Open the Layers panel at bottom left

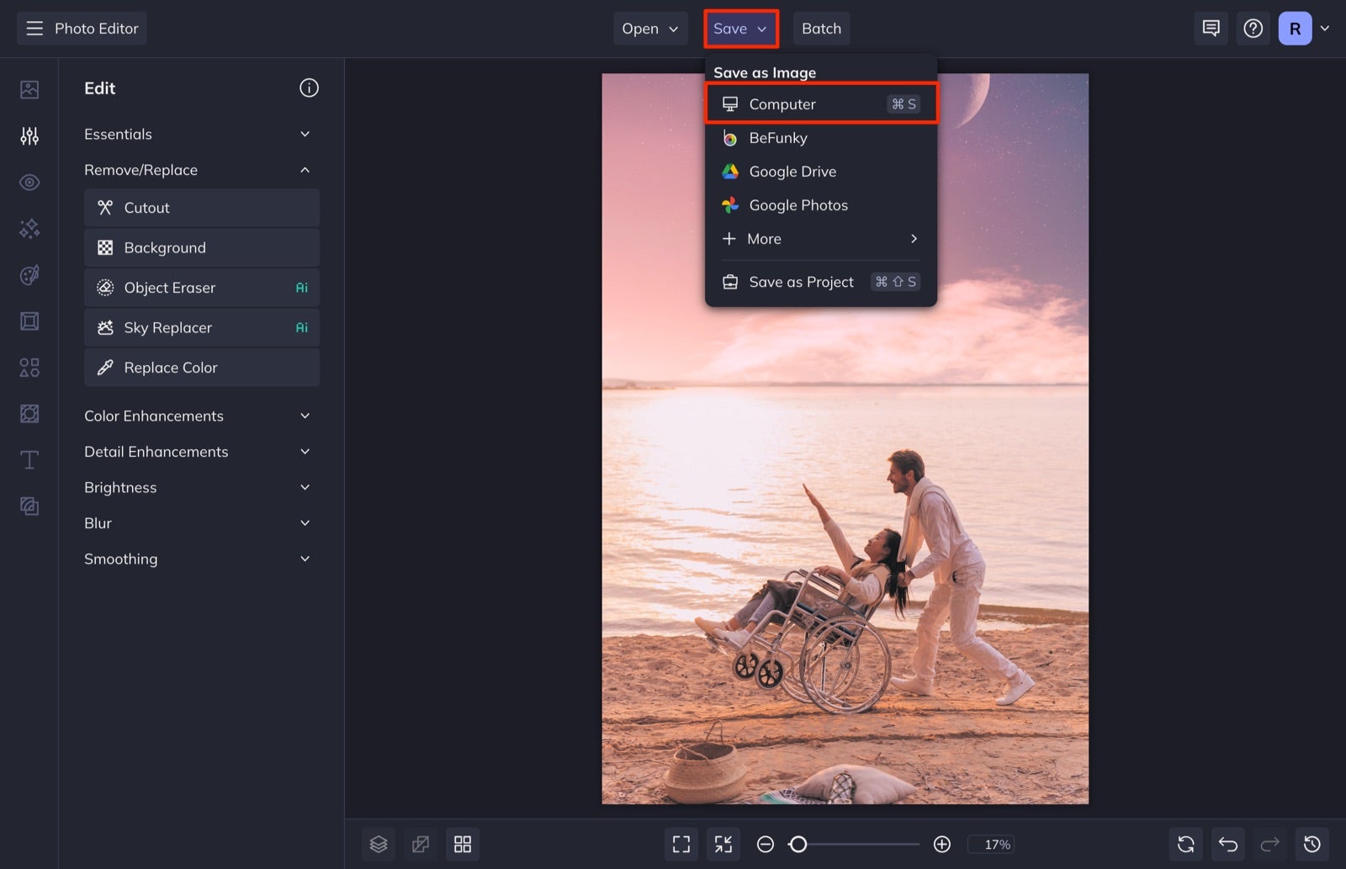point(378,844)
